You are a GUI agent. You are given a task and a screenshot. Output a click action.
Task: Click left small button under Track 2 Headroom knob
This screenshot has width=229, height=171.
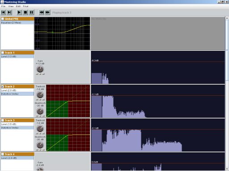37,116
